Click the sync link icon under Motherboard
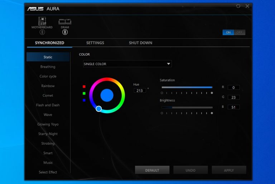 coord(42,32)
